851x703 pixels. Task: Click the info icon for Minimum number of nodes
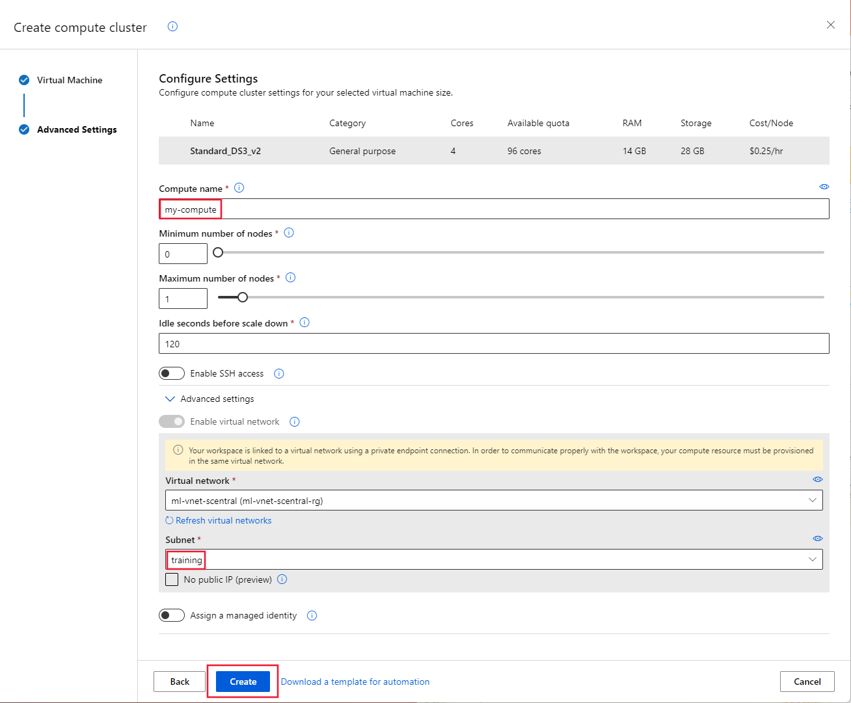click(x=289, y=232)
